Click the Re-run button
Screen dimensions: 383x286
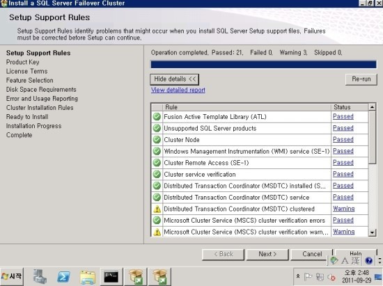(361, 79)
